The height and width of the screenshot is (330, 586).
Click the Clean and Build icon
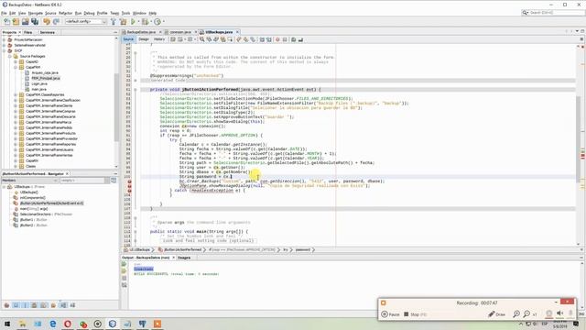[x=123, y=22]
